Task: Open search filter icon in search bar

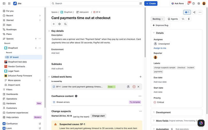Action: (x=141, y=3)
